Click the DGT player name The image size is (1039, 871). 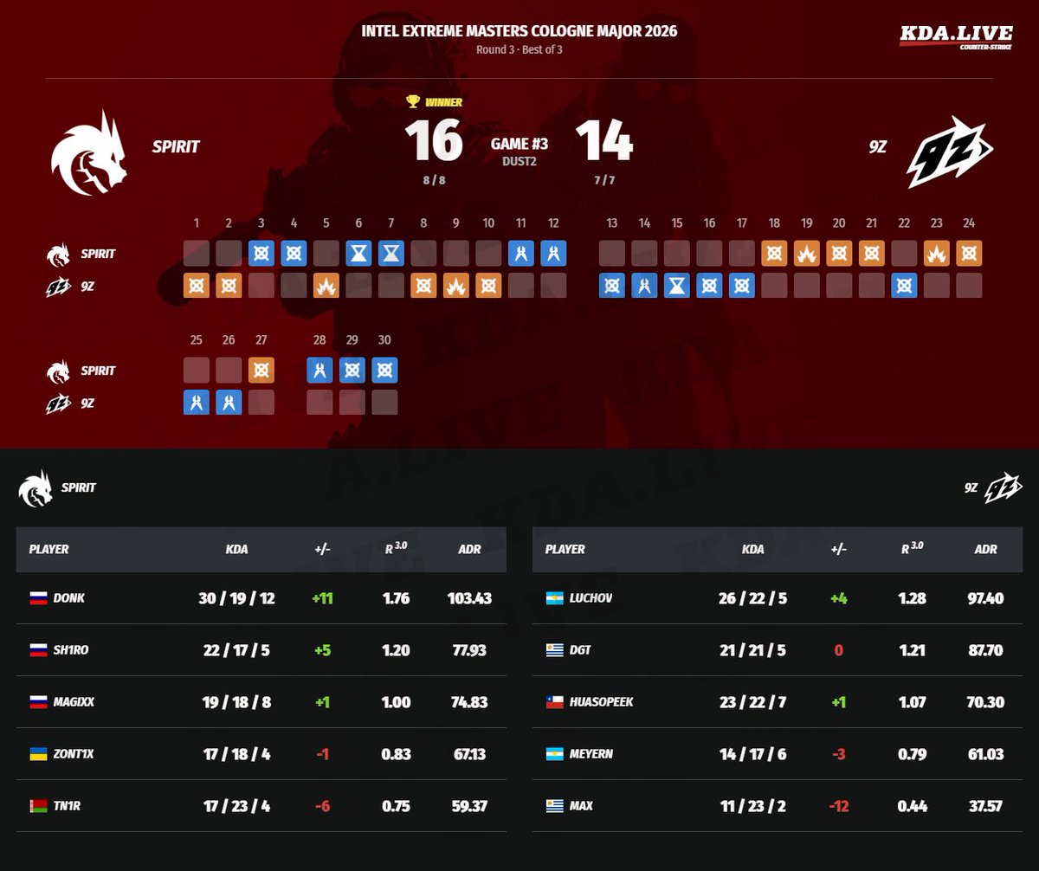pyautogui.click(x=581, y=650)
